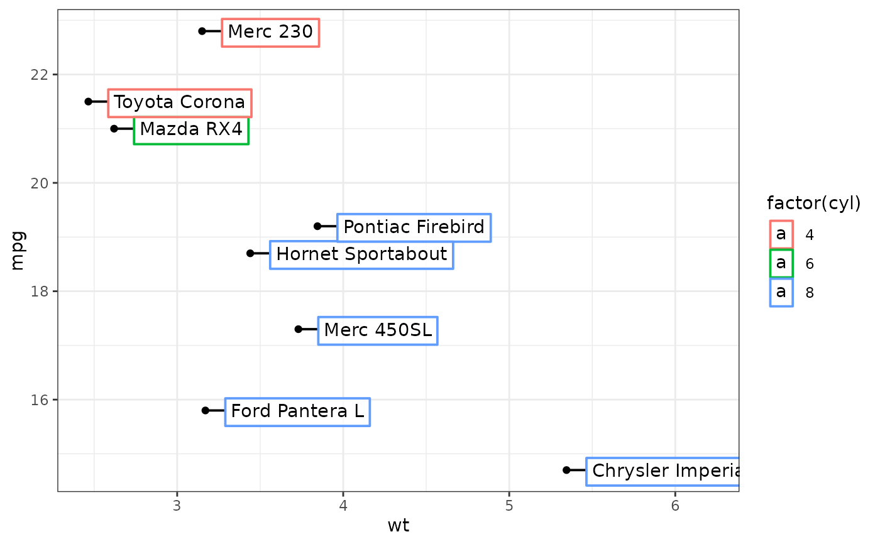Click the green legend key for 6 cylinders

point(781,264)
